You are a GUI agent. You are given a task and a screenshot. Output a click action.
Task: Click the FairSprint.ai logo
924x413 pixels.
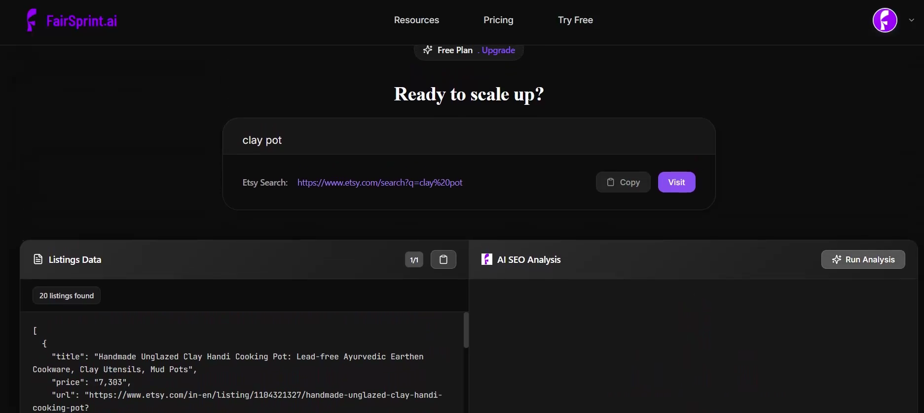[x=72, y=21]
